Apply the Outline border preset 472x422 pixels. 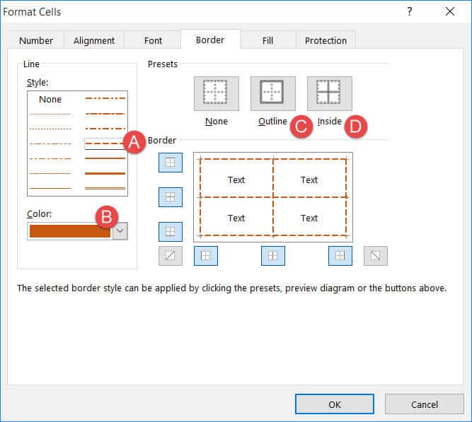click(x=273, y=93)
